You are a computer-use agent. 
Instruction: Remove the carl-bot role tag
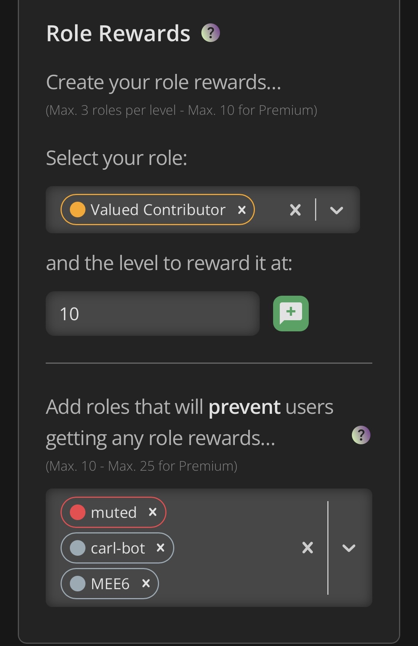161,548
